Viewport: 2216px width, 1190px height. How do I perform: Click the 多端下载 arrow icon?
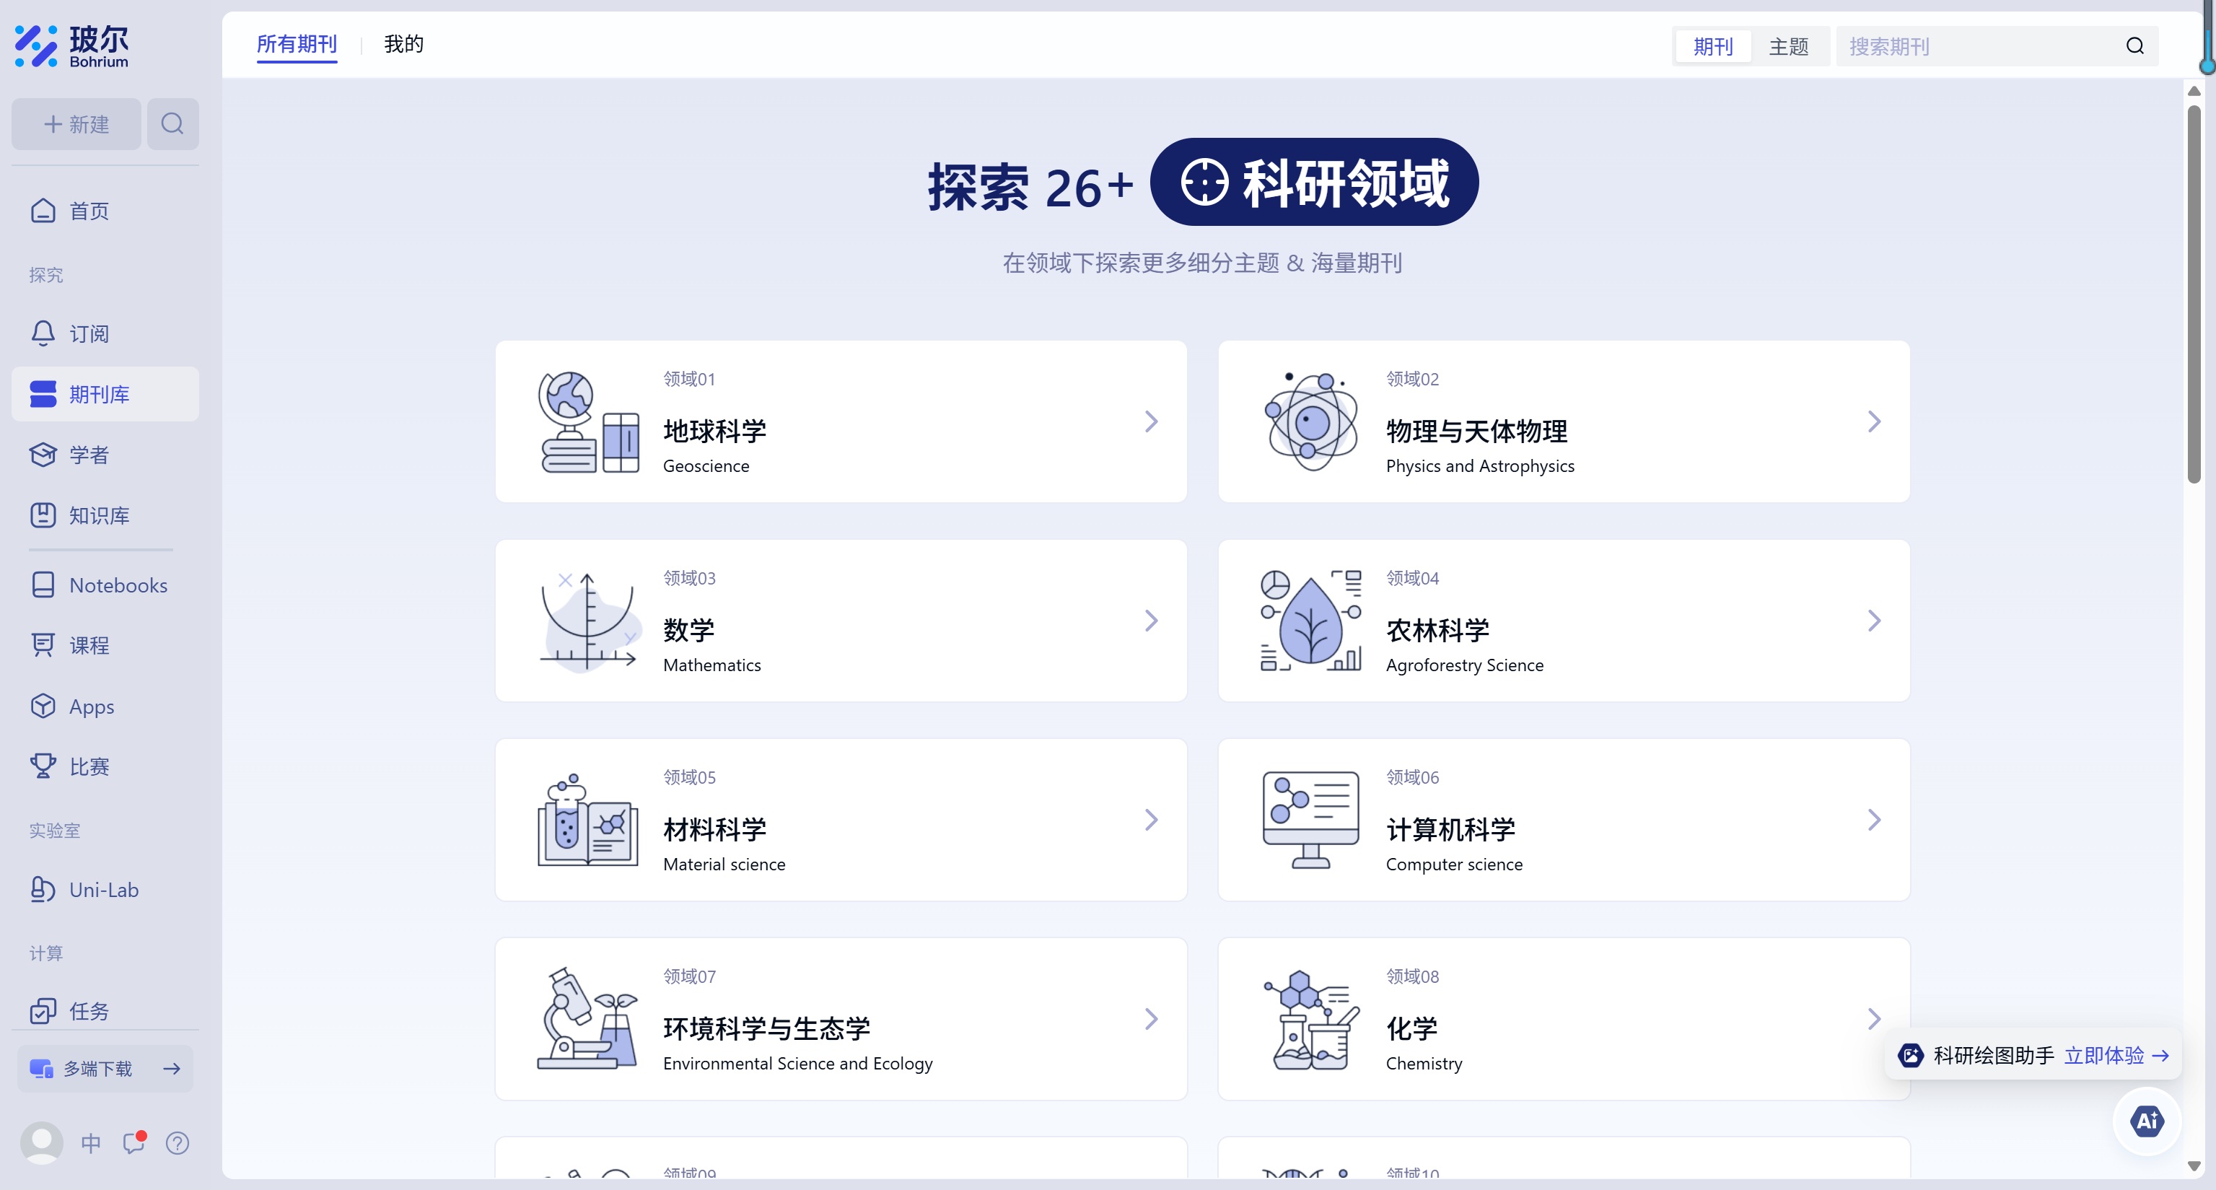pyautogui.click(x=172, y=1069)
